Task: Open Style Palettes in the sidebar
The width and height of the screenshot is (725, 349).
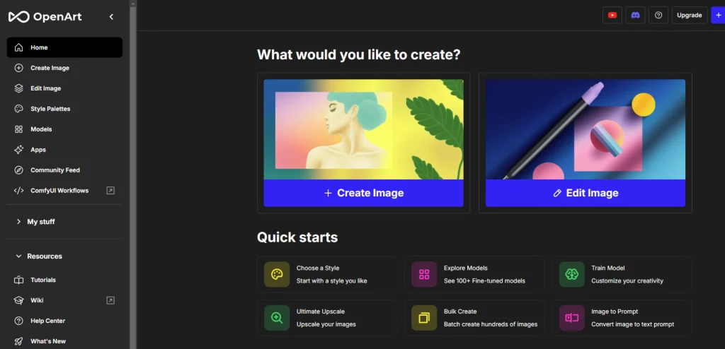Action: [50, 109]
